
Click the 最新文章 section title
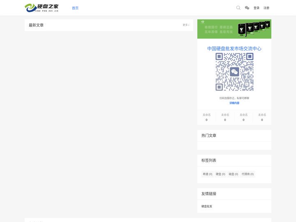coord(36,25)
